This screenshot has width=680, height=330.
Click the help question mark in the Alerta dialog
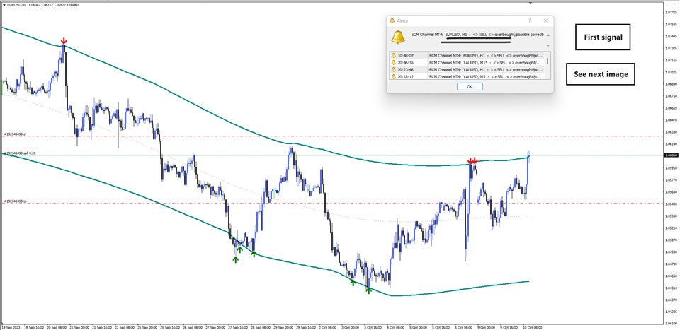[x=529, y=22]
